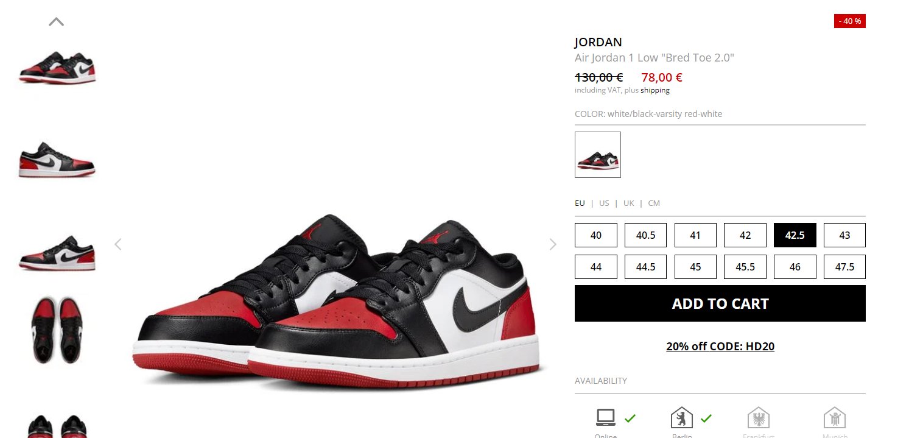
Task: Move thumbnail list up with chevron
Action: [56, 22]
